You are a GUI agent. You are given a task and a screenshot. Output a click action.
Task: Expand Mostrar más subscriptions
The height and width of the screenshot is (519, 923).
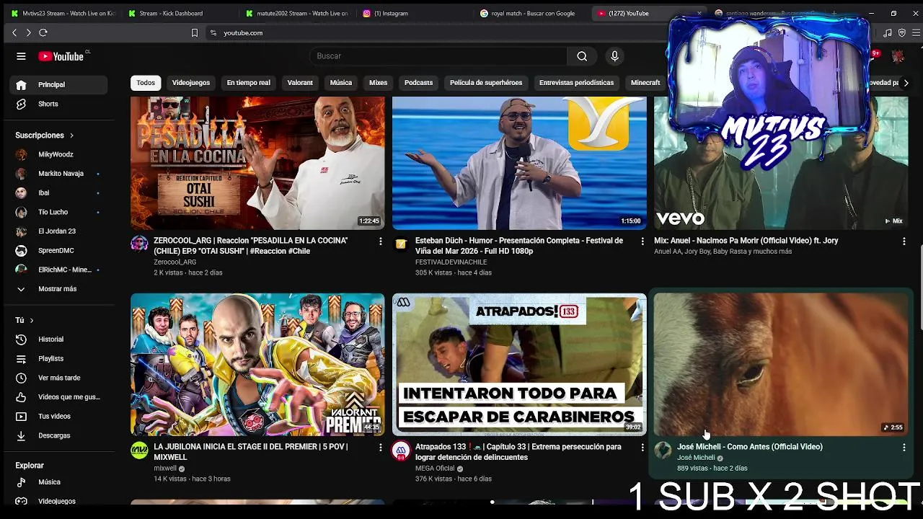tap(58, 289)
